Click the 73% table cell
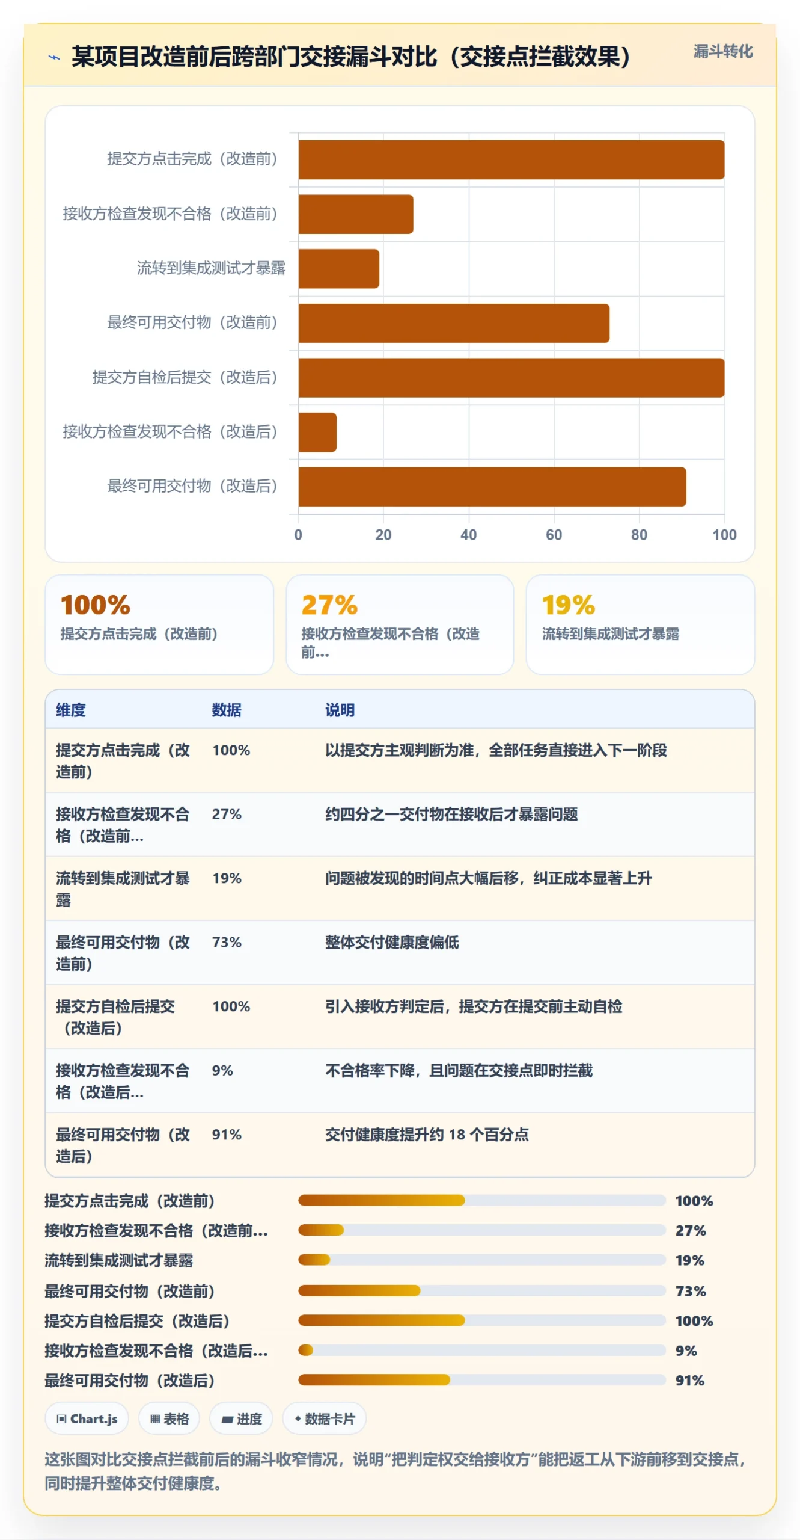Image resolution: width=800 pixels, height=1540 pixels. (227, 942)
